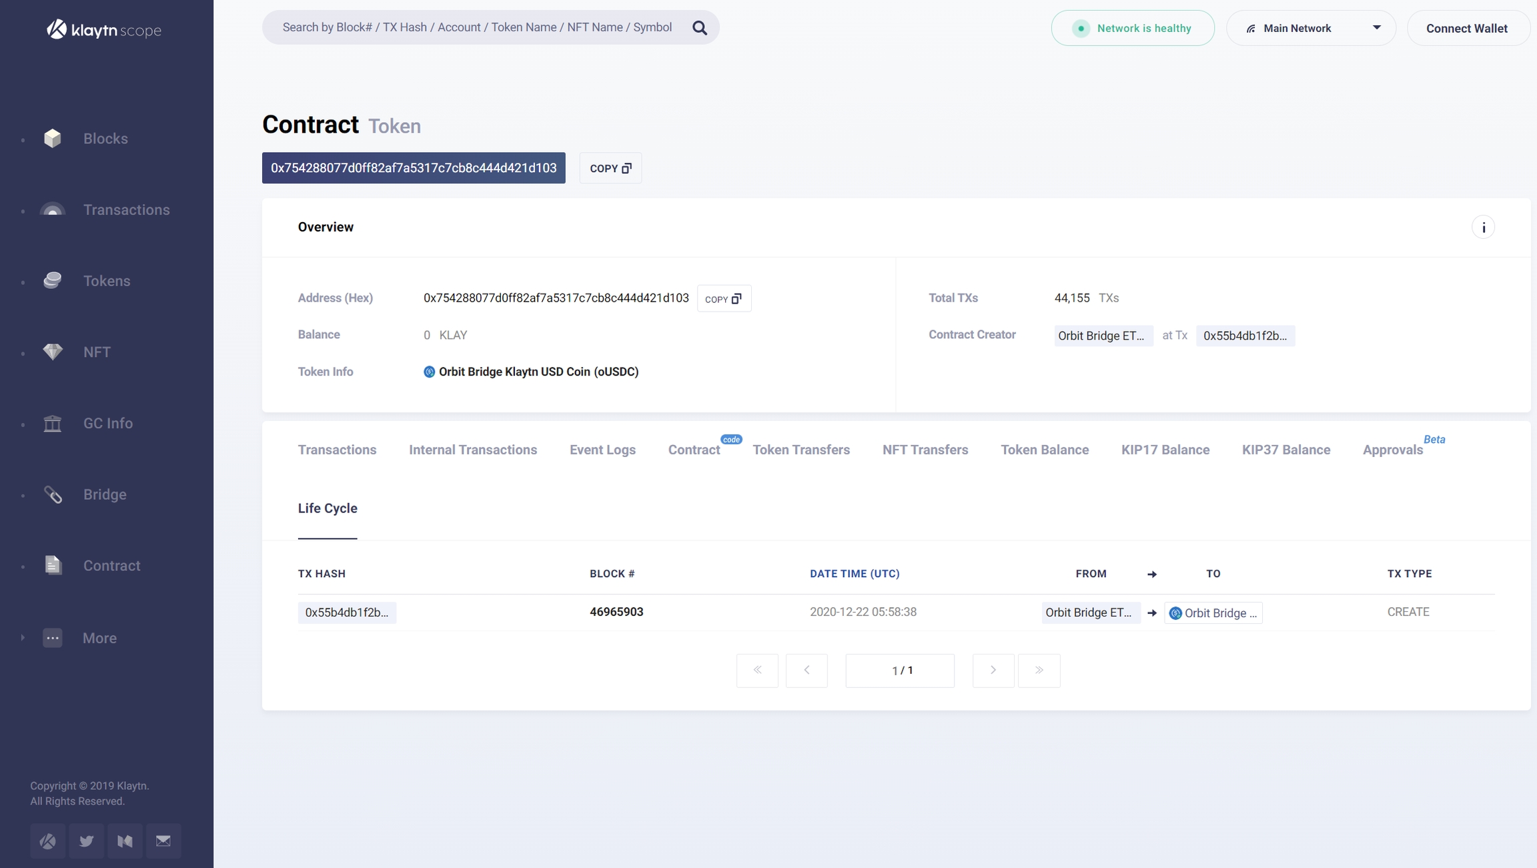
Task: Click the overview info icon
Action: coord(1483,228)
